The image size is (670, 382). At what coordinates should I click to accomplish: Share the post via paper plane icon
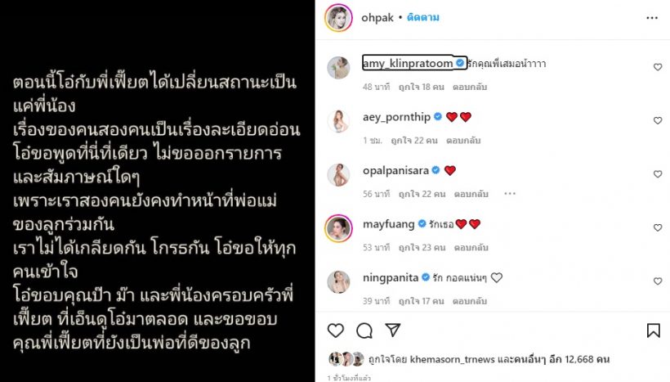393,330
